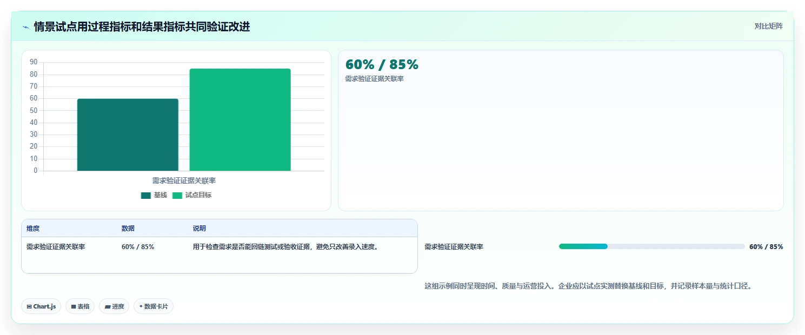Click the 表格 tag chip

pos(80,306)
